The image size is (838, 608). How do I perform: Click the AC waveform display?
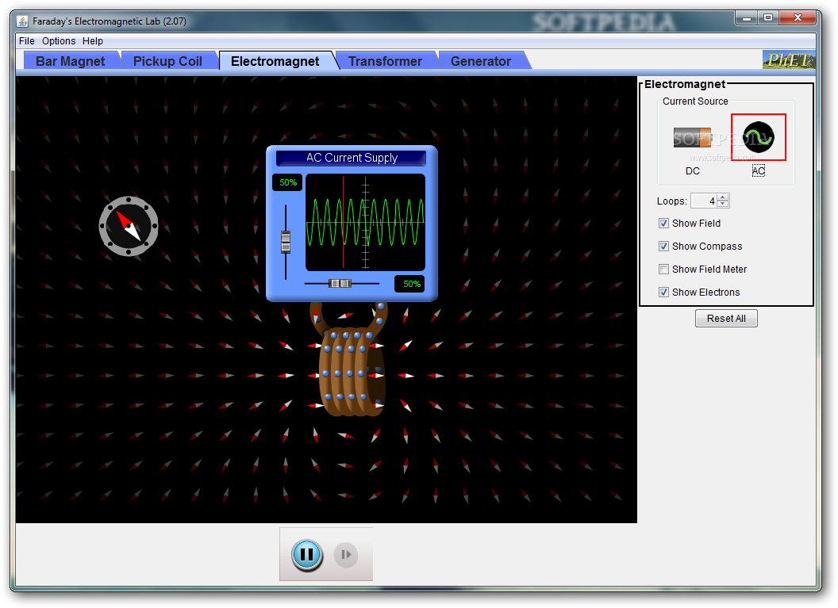click(366, 222)
